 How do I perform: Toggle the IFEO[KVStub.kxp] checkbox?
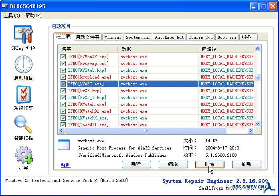[63, 70]
